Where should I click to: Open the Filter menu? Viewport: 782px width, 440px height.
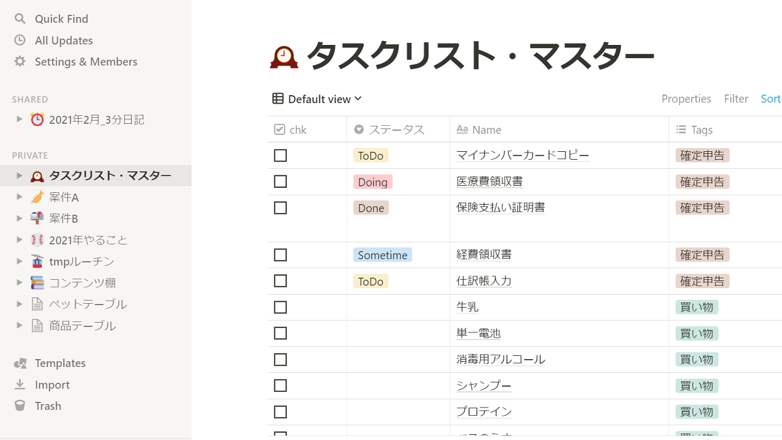click(736, 98)
